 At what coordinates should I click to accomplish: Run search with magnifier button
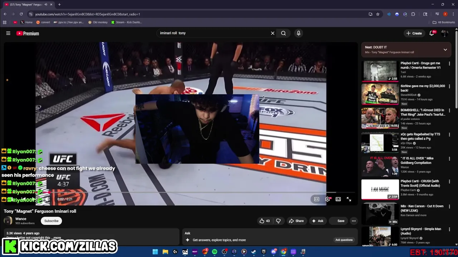click(x=283, y=33)
